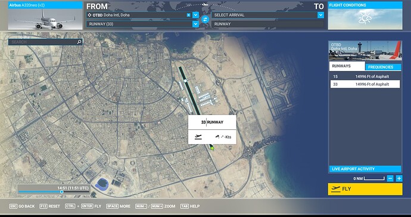Click F12 RESET shortcut
411x217 pixels.
(x=50, y=206)
